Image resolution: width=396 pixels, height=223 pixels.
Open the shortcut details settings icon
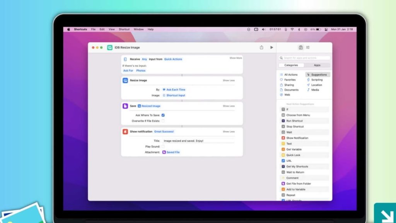(x=308, y=47)
